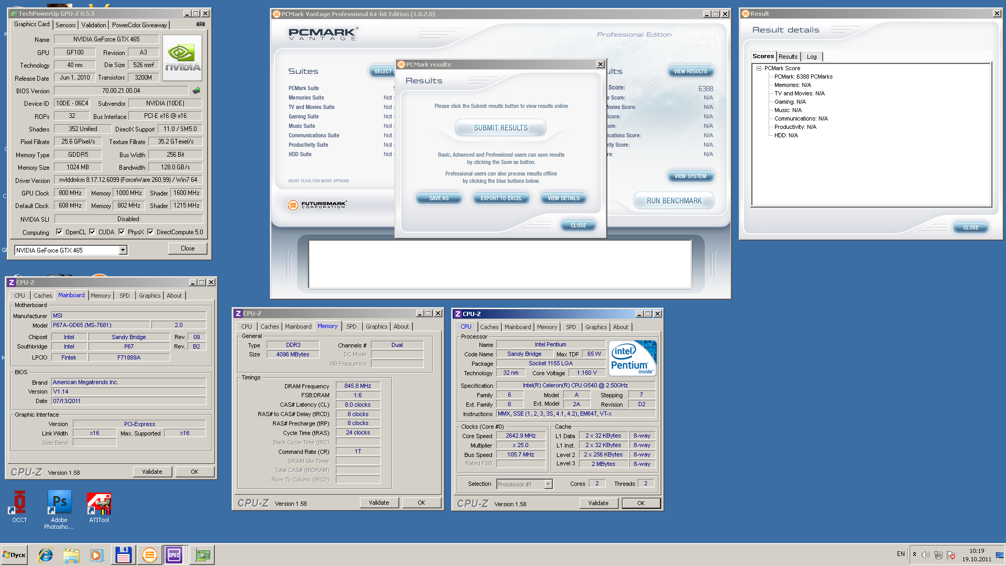
Task: Click the Intel Pentium logo in CPU-Z
Action: click(632, 358)
